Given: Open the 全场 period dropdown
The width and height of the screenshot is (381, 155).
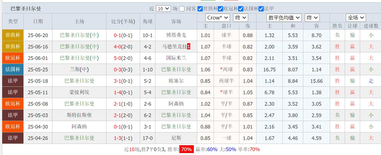Looking at the screenshot, I should tap(356, 18).
